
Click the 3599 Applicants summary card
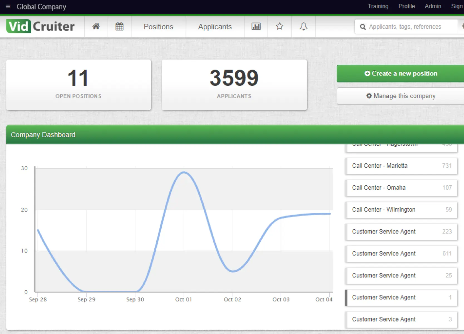(234, 84)
